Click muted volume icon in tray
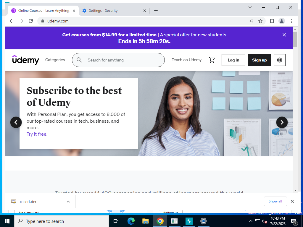Screen dimensions: 303x227 pos(265,221)
